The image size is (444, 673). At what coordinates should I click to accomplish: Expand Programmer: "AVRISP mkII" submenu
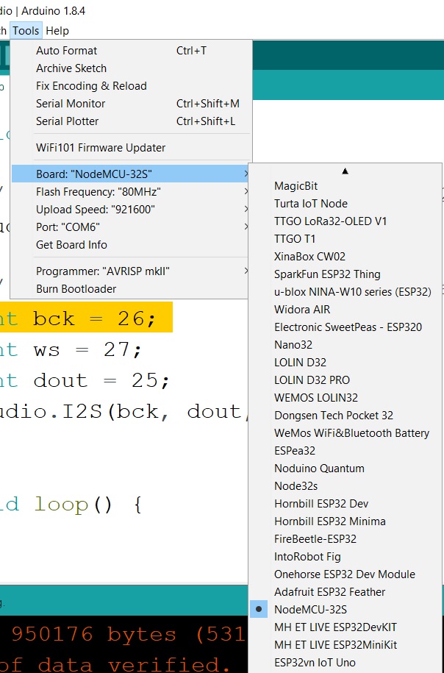tap(130, 271)
